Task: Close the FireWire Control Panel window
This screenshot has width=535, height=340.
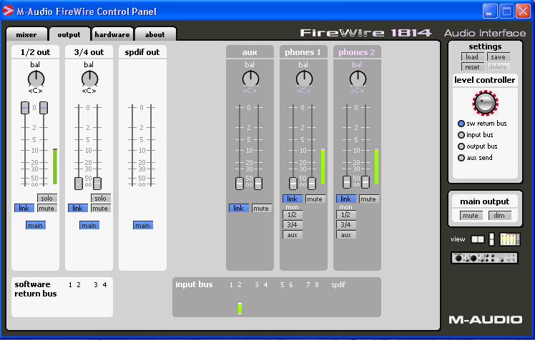Action: click(x=523, y=11)
